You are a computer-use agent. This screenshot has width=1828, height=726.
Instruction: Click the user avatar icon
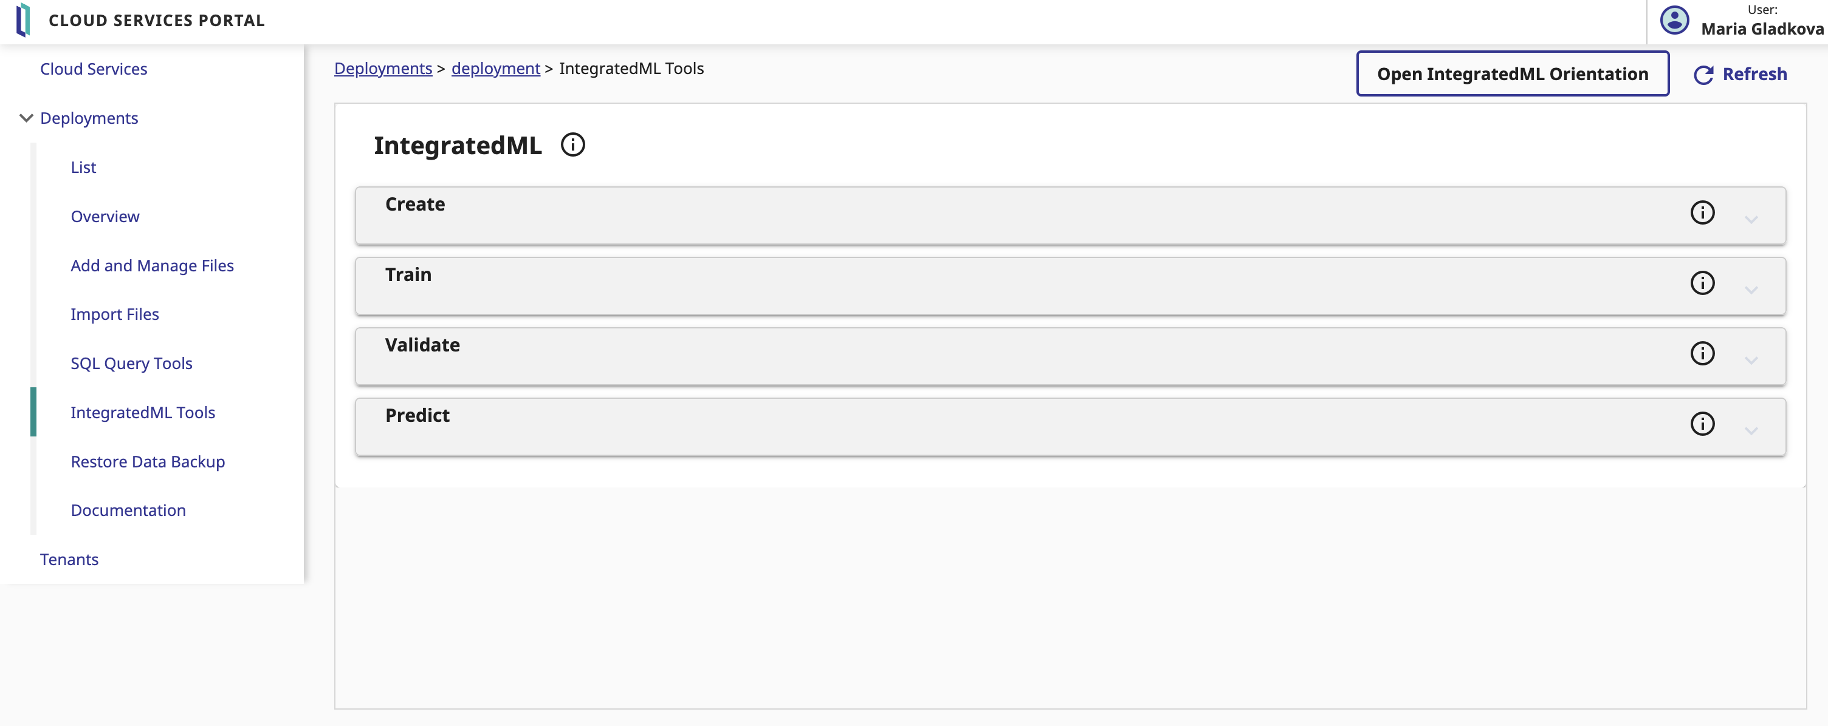coord(1674,20)
